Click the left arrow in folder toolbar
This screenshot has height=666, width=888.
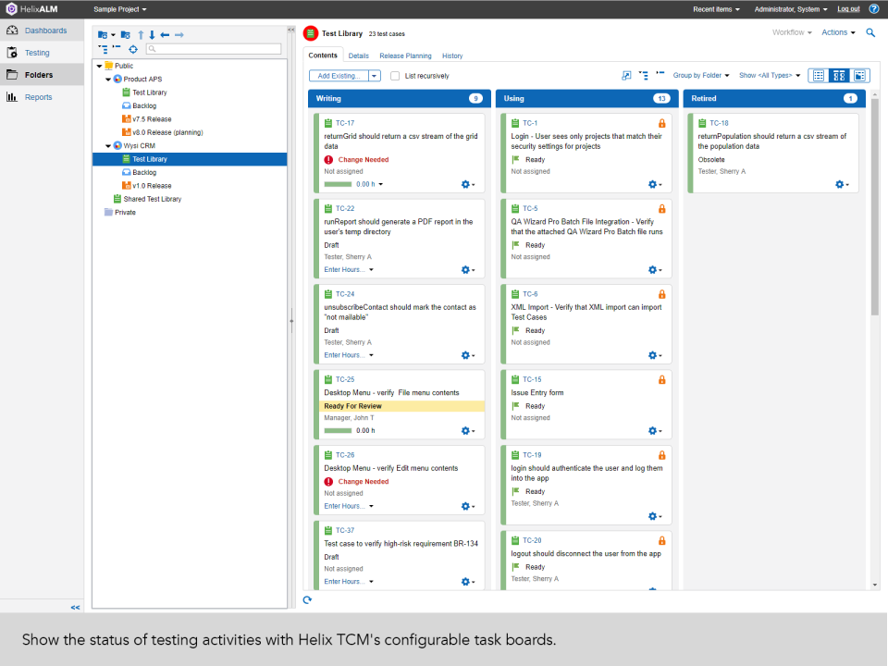165,35
